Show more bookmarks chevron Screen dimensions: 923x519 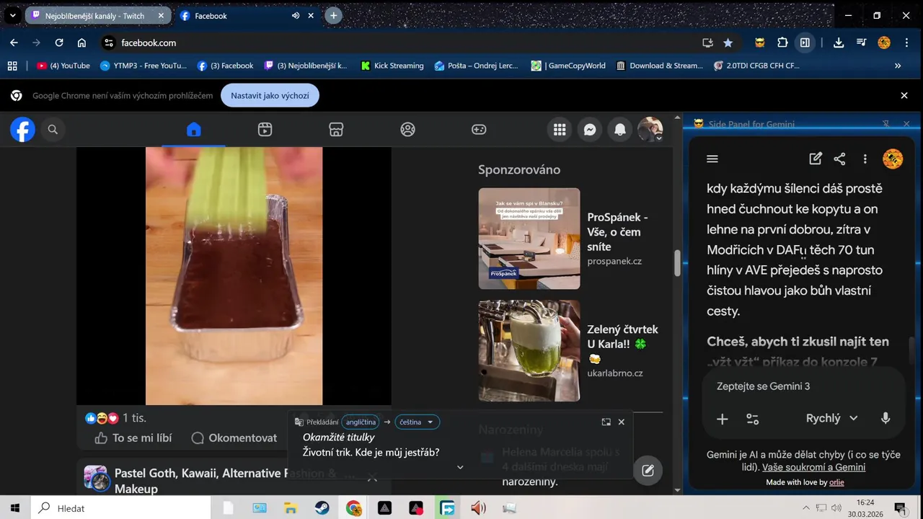pyautogui.click(x=898, y=66)
